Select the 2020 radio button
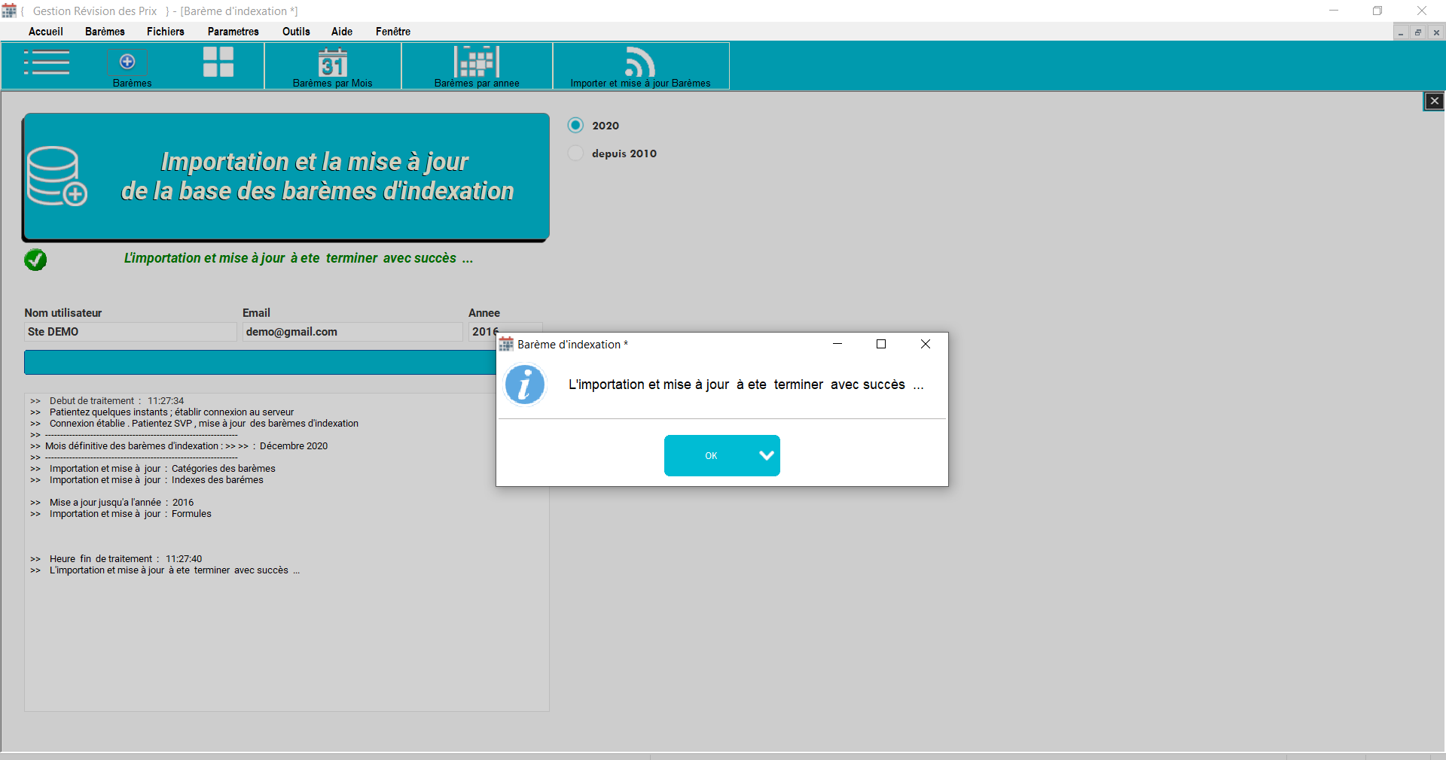This screenshot has height=760, width=1446. coord(575,125)
